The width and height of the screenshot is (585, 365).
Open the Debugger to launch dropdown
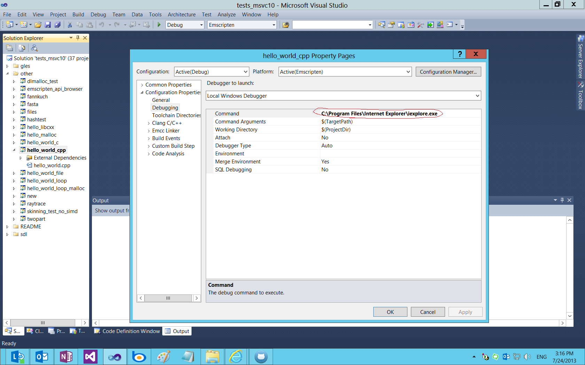click(343, 96)
